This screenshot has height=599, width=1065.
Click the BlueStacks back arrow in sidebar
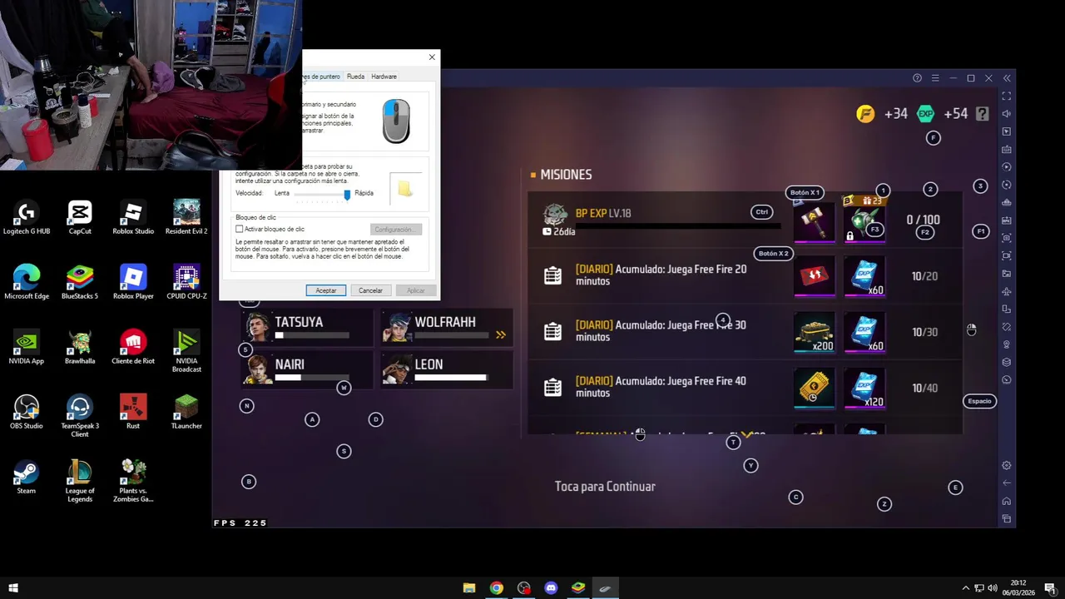(x=1007, y=483)
